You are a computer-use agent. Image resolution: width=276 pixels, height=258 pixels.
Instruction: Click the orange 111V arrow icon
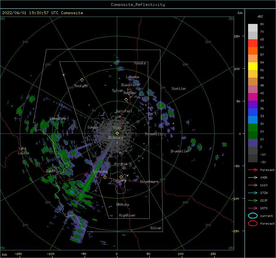coord(253,185)
